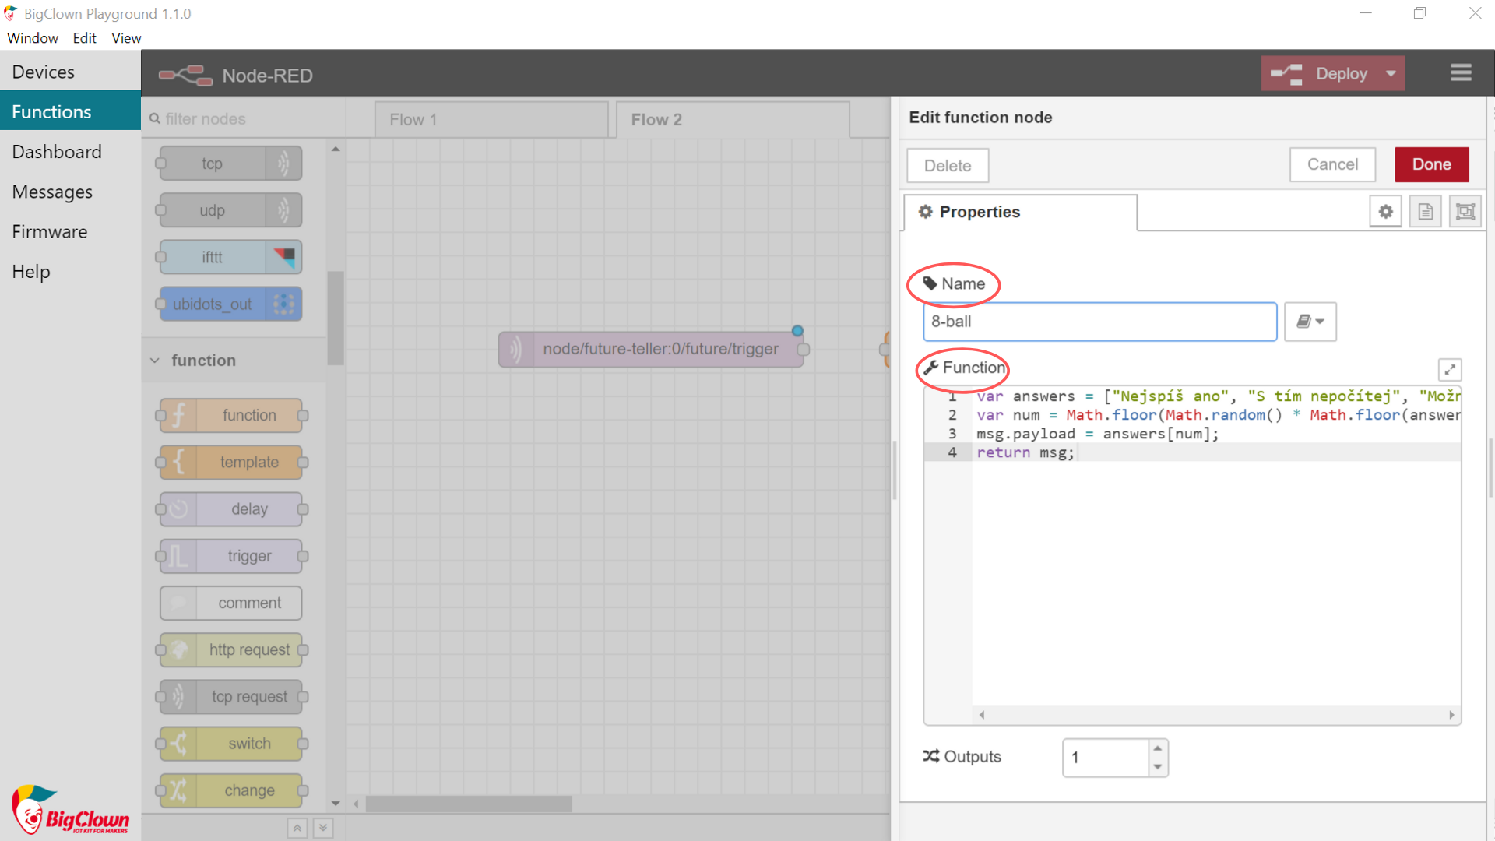Open the Window menu
Image resolution: width=1495 pixels, height=841 pixels.
32,38
